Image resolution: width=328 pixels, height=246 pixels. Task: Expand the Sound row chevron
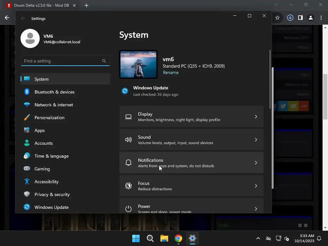click(256, 140)
